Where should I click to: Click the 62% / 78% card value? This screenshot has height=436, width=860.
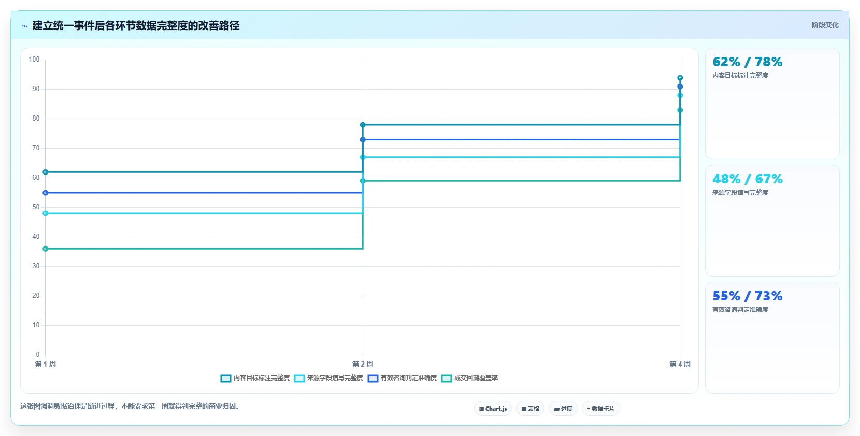[x=747, y=62]
